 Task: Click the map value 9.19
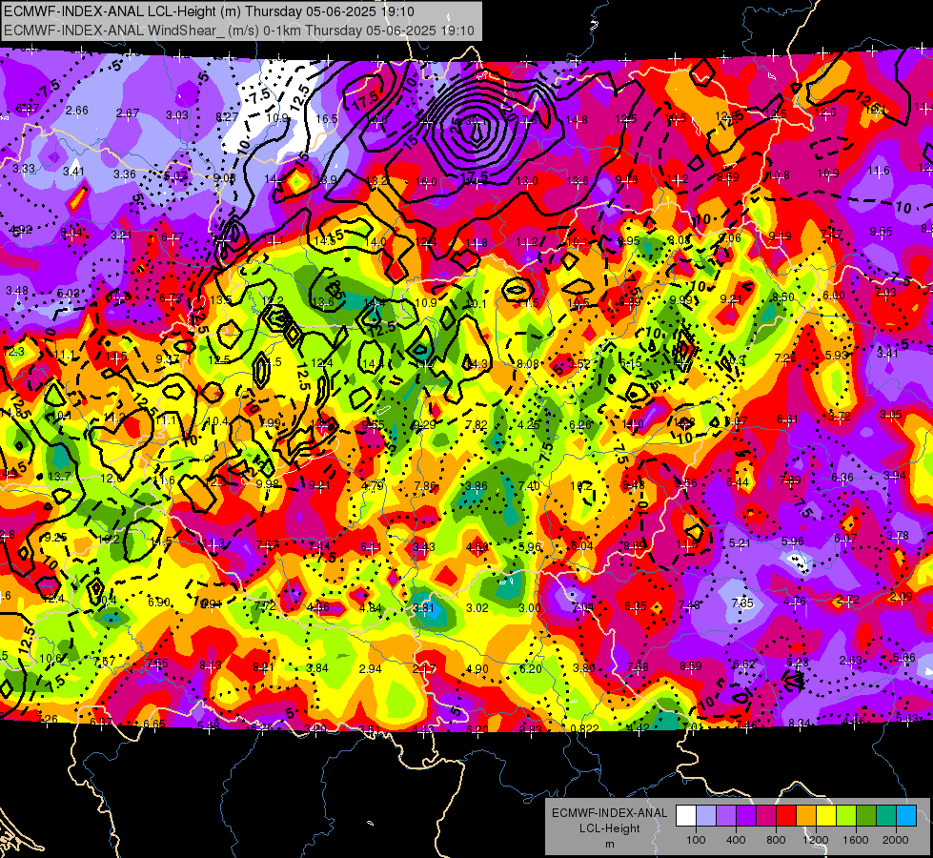780,235
